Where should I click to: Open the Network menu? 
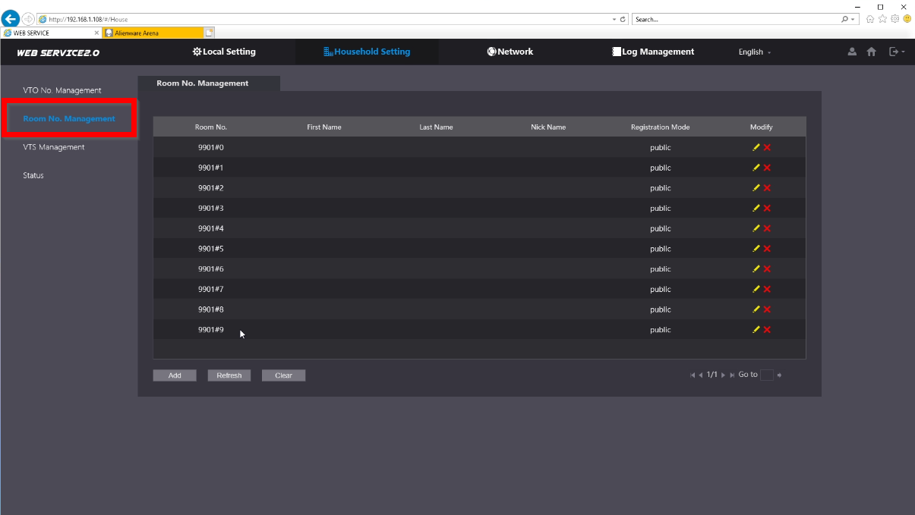pos(510,52)
